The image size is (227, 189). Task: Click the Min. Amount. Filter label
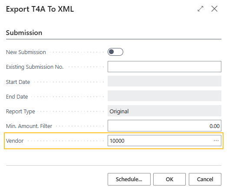(29, 126)
